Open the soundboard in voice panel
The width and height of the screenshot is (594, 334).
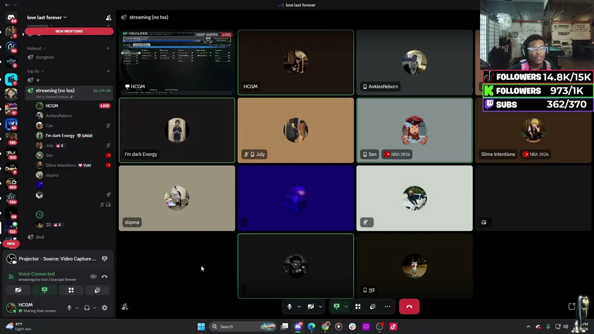pyautogui.click(x=97, y=290)
